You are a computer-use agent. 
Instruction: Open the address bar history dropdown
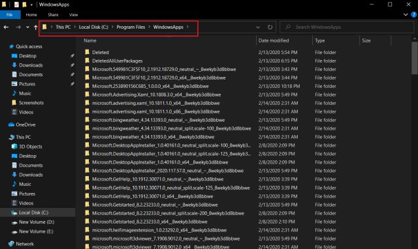(x=258, y=27)
